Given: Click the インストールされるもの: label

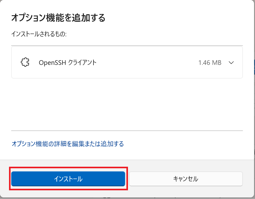Looking at the screenshot, I should pos(39,34).
